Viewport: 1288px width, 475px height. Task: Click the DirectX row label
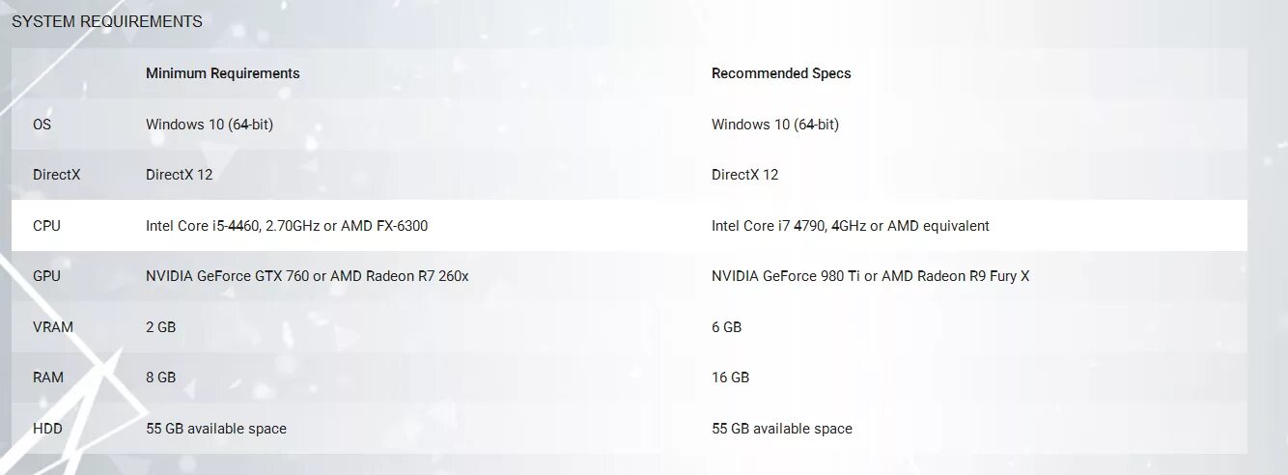(56, 175)
